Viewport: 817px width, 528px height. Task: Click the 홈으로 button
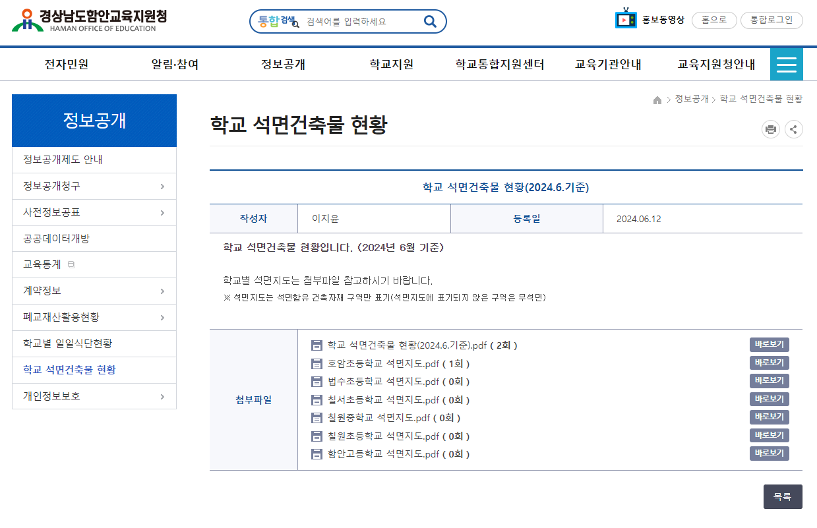tap(714, 20)
